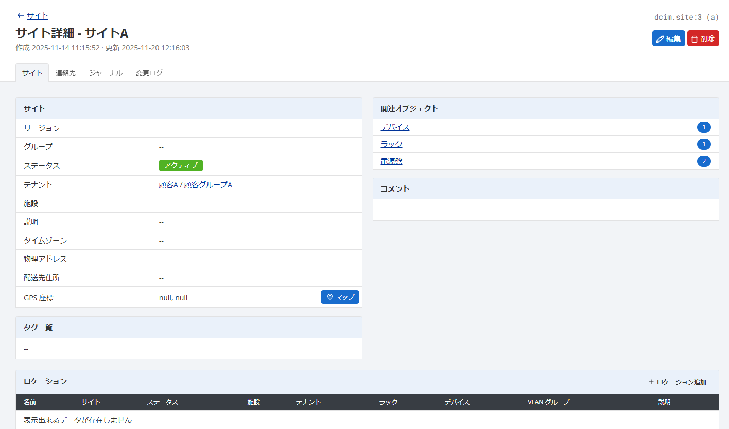Open the 電源盤 related objects link
The width and height of the screenshot is (729, 429).
(391, 161)
